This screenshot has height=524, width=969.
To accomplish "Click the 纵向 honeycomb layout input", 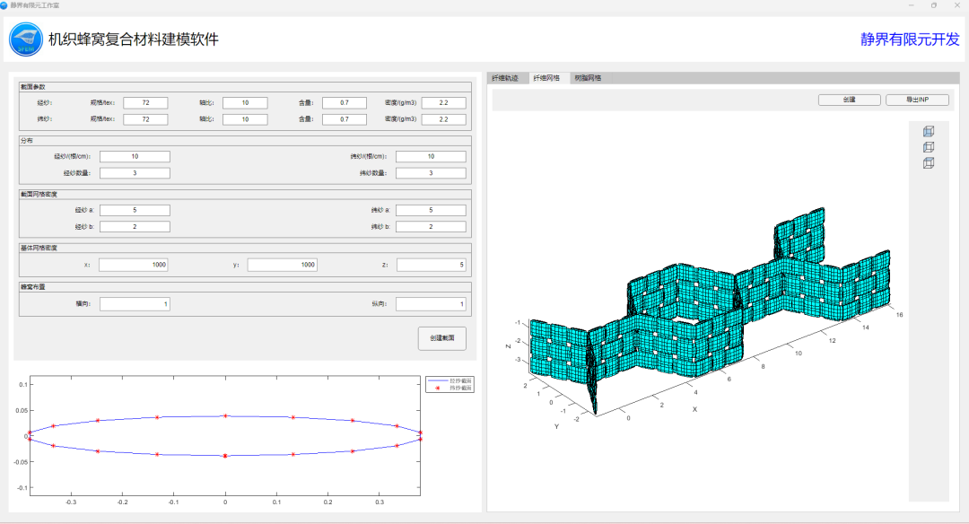I will [x=431, y=304].
